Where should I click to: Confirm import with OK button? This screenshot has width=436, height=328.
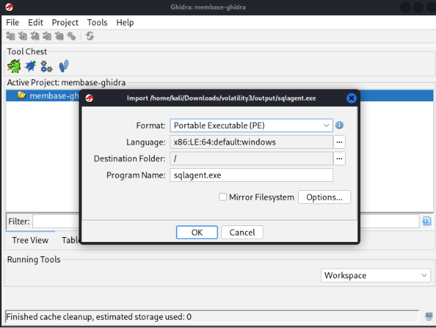click(x=197, y=232)
